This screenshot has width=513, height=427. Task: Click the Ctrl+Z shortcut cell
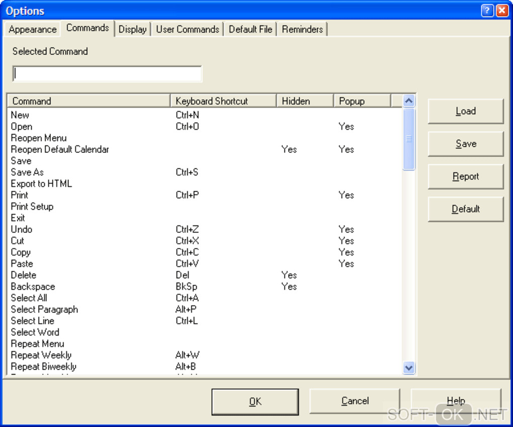tap(187, 230)
